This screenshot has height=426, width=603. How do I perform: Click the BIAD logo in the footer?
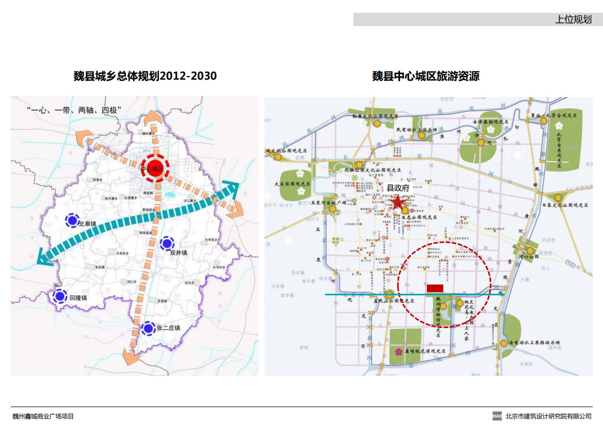tap(497, 416)
